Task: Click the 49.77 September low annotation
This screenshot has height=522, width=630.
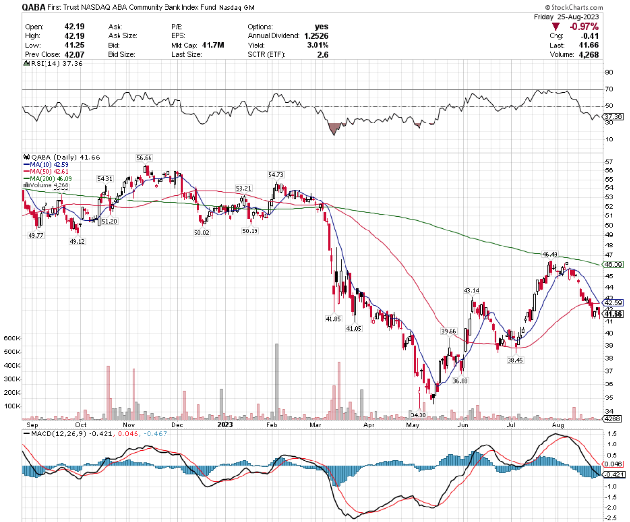Action: (36, 235)
